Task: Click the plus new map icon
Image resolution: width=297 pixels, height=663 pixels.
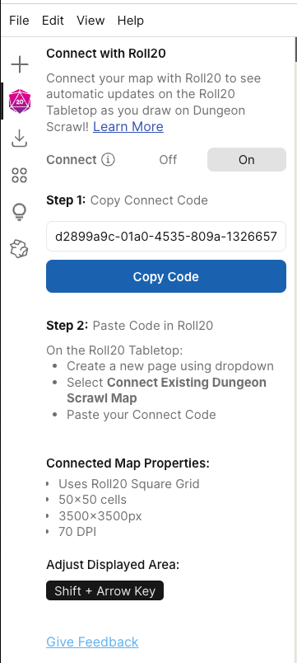Action: [20, 64]
